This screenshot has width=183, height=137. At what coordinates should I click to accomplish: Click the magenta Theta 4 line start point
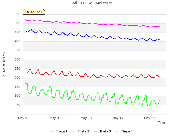pos(25,20)
